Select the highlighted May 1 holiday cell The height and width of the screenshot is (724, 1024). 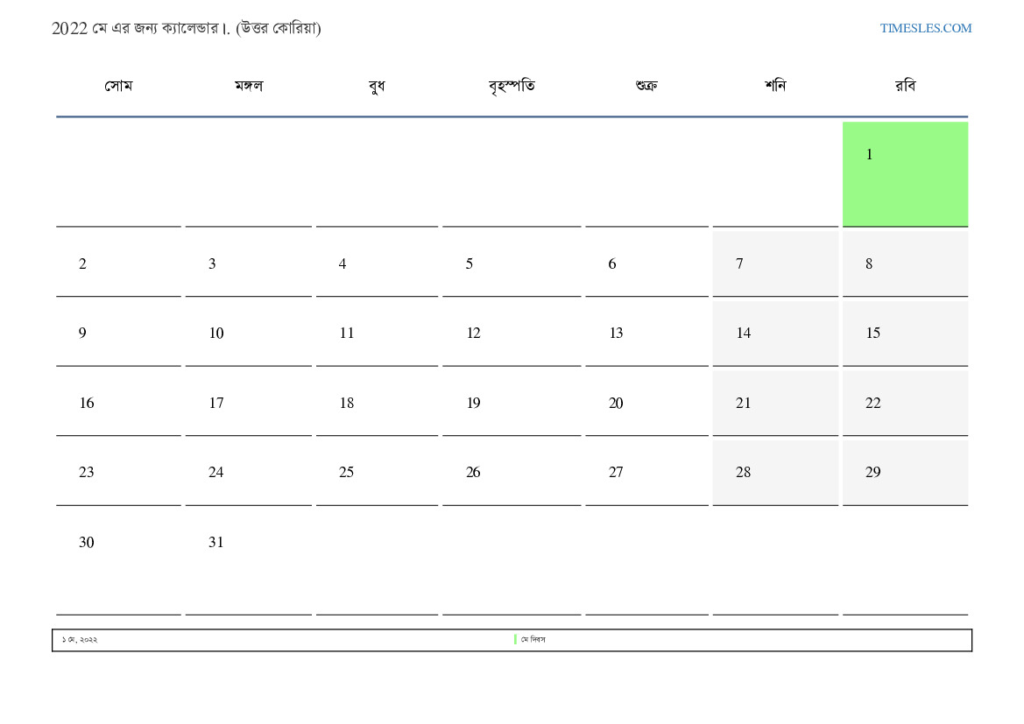point(905,173)
